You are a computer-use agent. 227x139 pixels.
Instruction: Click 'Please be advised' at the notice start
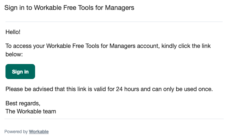(29, 89)
